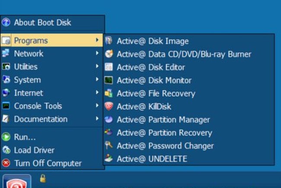
Task: Select the Programs menu item
Action: pos(52,40)
